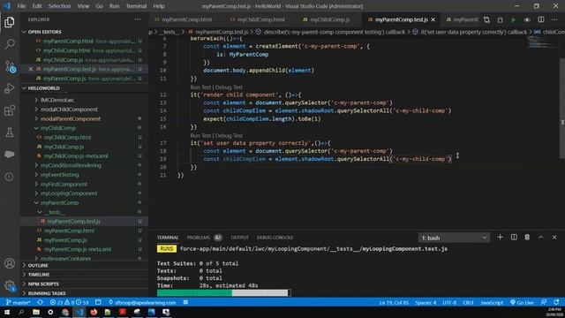Click Explorer more actions ellipsis

coord(138,19)
